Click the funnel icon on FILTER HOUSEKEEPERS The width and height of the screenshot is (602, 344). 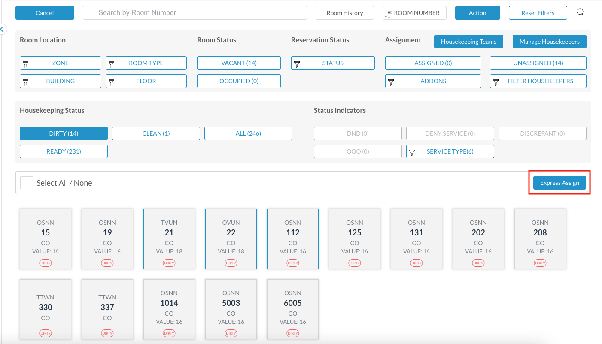496,81
